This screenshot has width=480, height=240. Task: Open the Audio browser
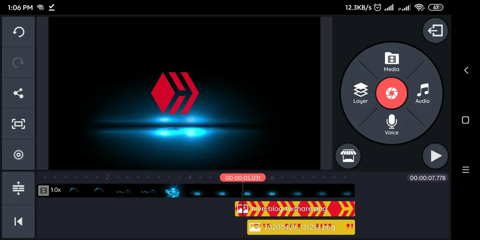tap(423, 93)
